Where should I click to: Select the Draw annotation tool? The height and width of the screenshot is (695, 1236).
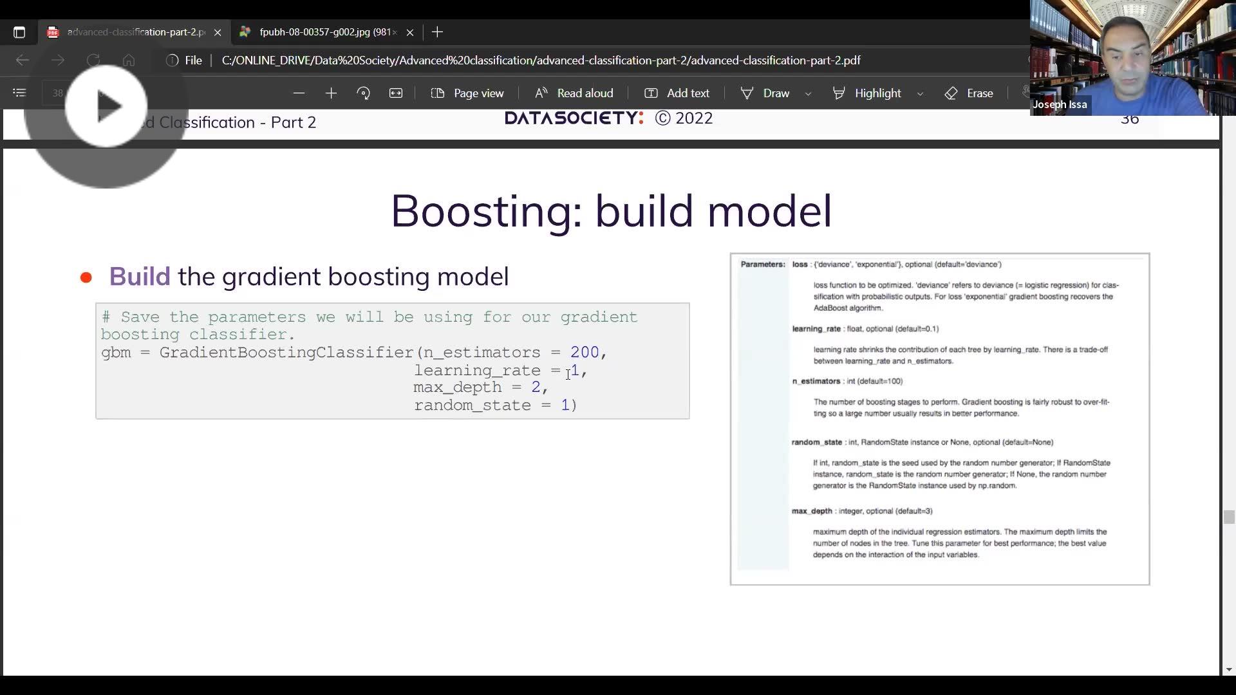[766, 93]
